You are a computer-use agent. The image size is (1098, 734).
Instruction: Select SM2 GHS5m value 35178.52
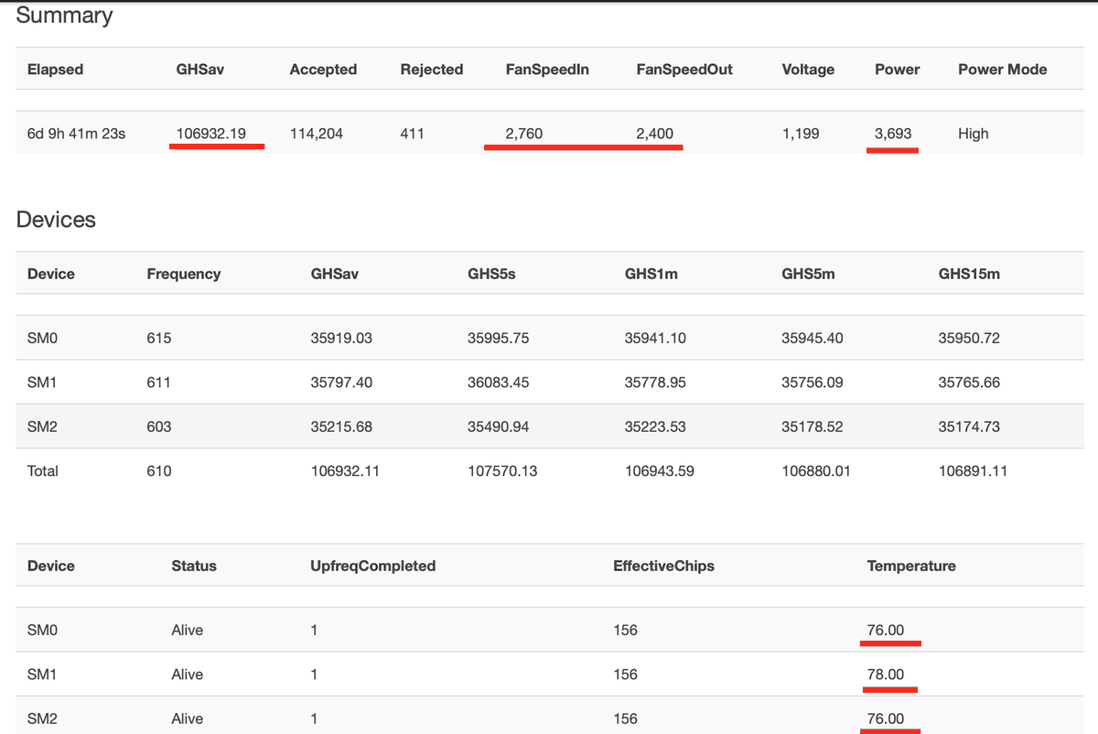(x=813, y=426)
